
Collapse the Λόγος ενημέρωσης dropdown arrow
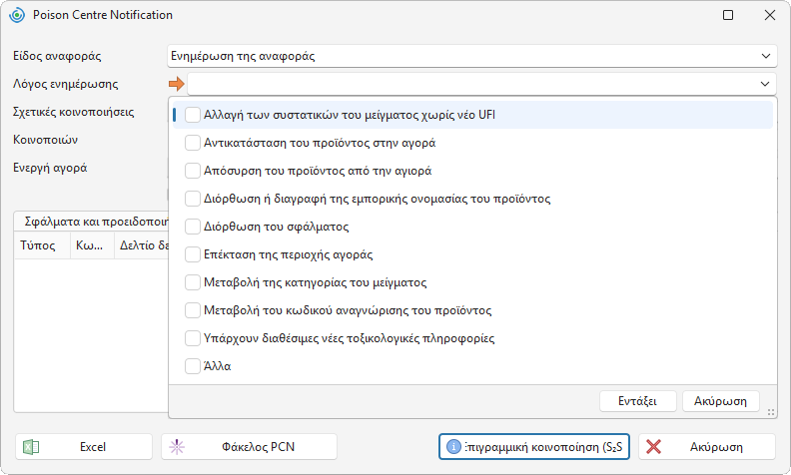click(x=765, y=84)
